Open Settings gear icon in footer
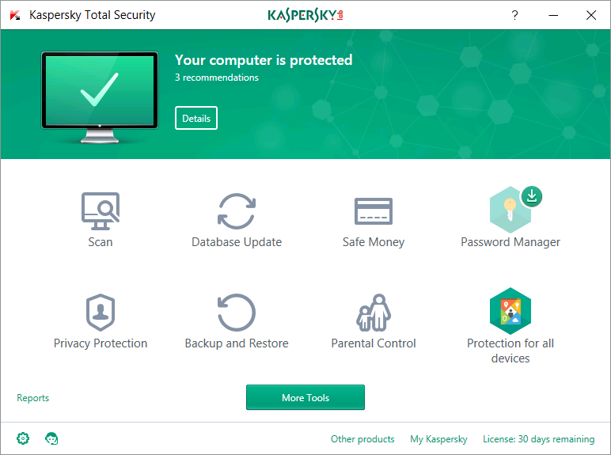Image resolution: width=611 pixels, height=455 pixels. coord(23,438)
